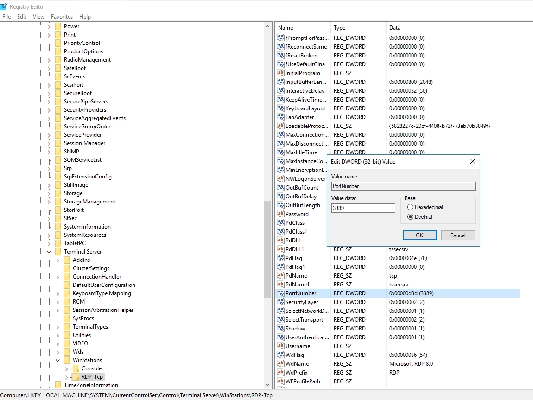The height and width of the screenshot is (400, 533).
Task: Open the View menu
Action: pyautogui.click(x=38, y=16)
